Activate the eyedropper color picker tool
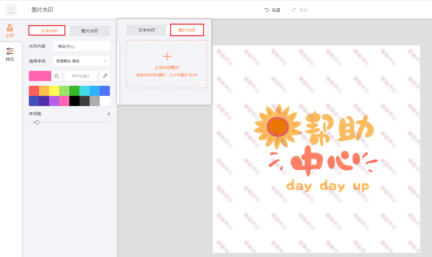Viewport: 432px width, 257px height. pos(105,76)
